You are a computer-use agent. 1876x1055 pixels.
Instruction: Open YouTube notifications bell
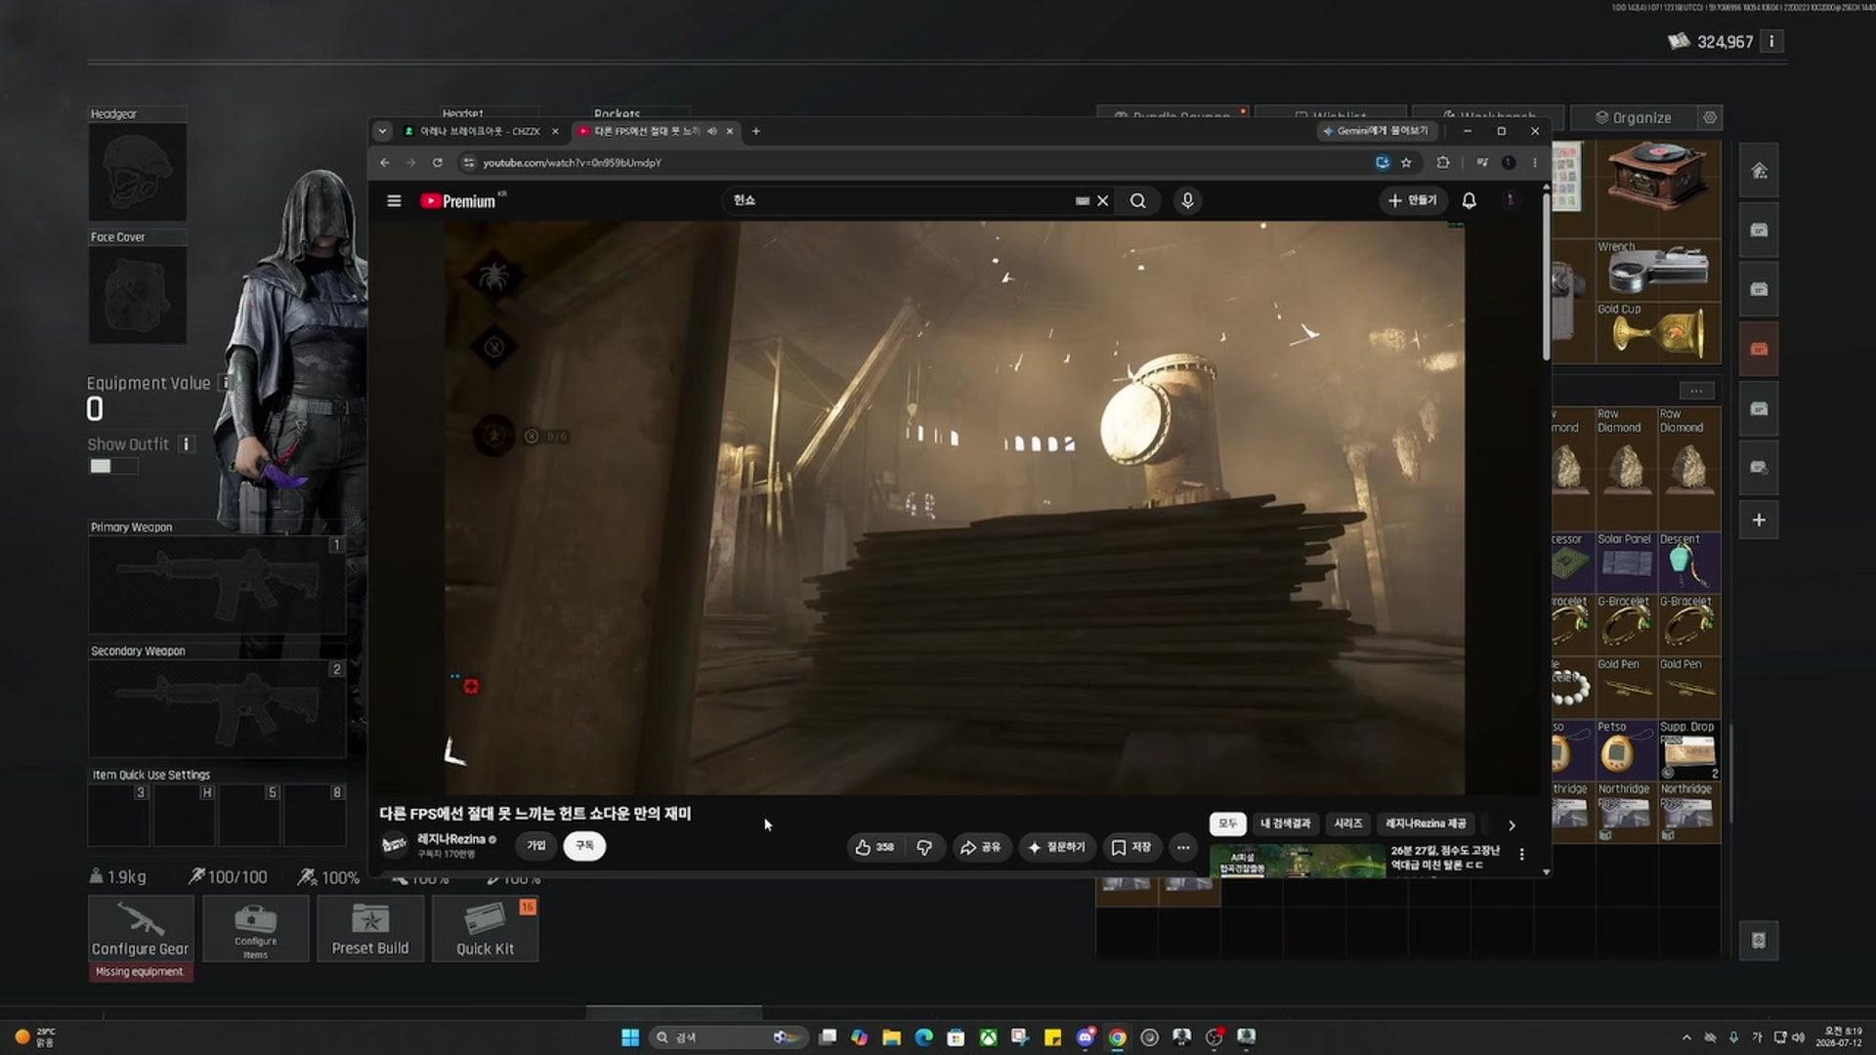pyautogui.click(x=1469, y=201)
